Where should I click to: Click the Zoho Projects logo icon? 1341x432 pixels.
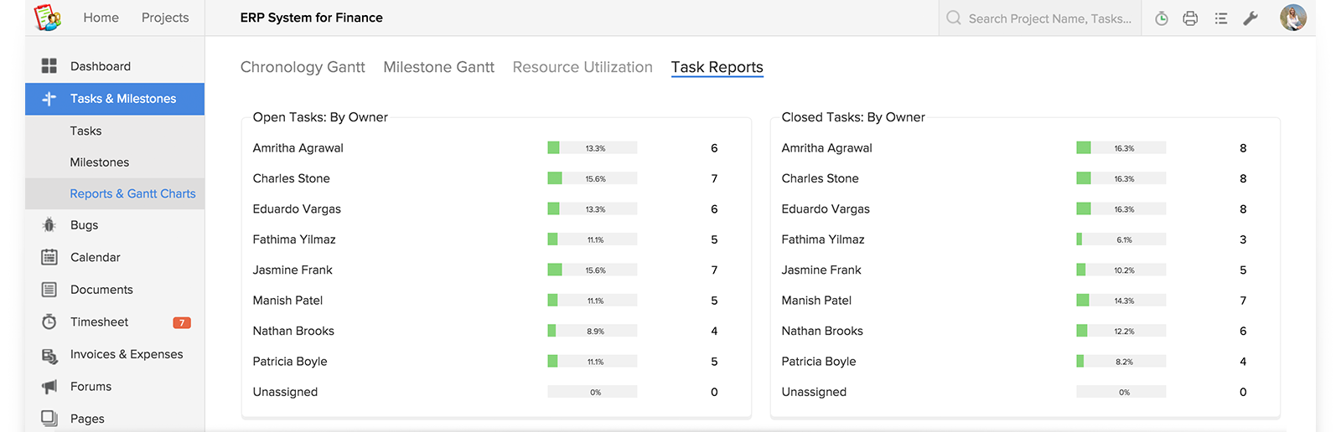pyautogui.click(x=47, y=18)
